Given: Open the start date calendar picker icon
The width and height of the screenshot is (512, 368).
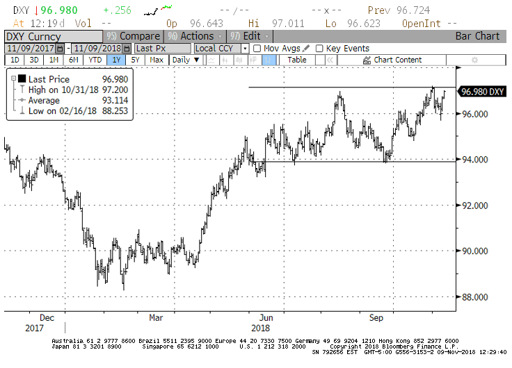Looking at the screenshot, I should (60, 49).
